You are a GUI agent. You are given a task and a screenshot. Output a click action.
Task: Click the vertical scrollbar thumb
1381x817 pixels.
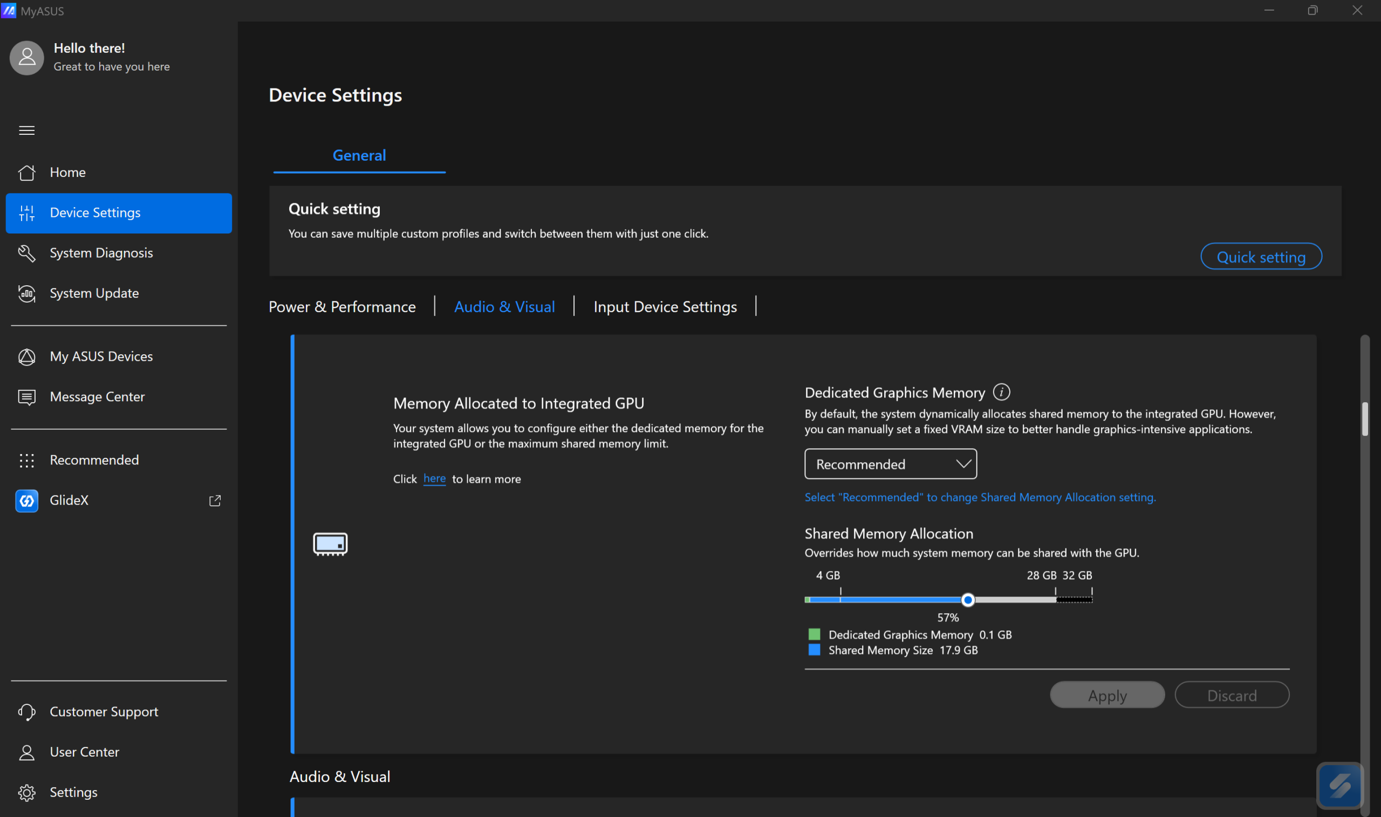[1364, 419]
